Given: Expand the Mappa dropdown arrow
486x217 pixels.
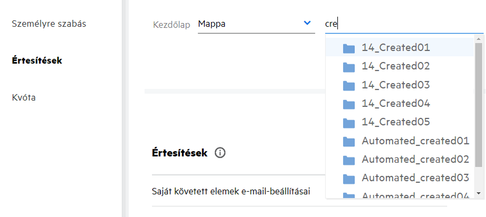Looking at the screenshot, I should (x=307, y=23).
